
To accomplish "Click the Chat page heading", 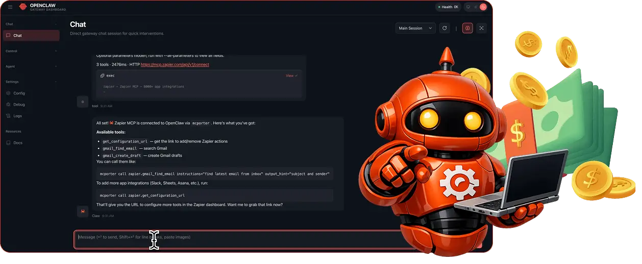I will coord(78,24).
